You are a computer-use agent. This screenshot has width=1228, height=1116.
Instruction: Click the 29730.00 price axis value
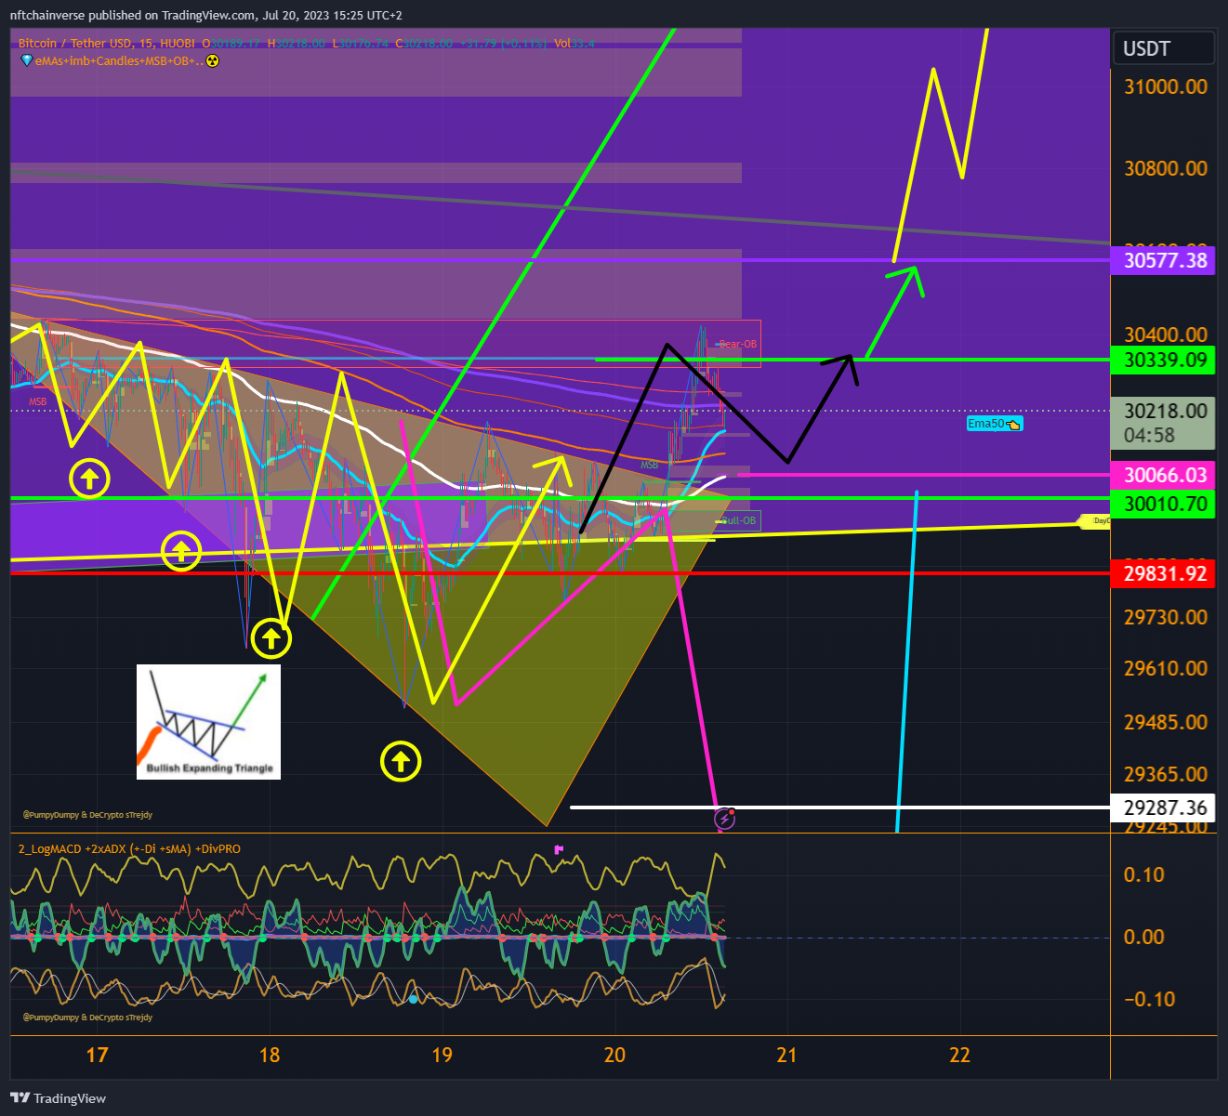(x=1166, y=617)
